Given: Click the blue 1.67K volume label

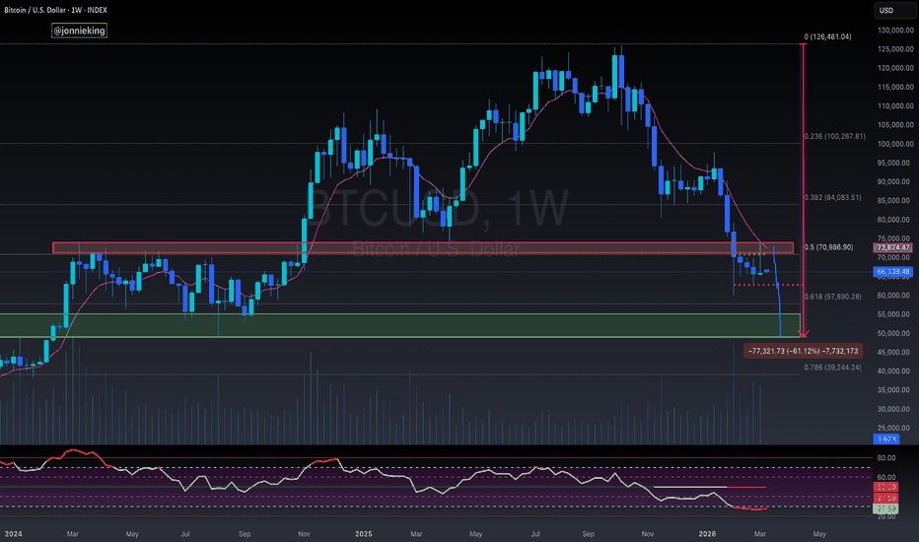Looking at the screenshot, I should 886,439.
